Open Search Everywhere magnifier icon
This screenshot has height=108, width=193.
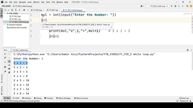coord(187,6)
